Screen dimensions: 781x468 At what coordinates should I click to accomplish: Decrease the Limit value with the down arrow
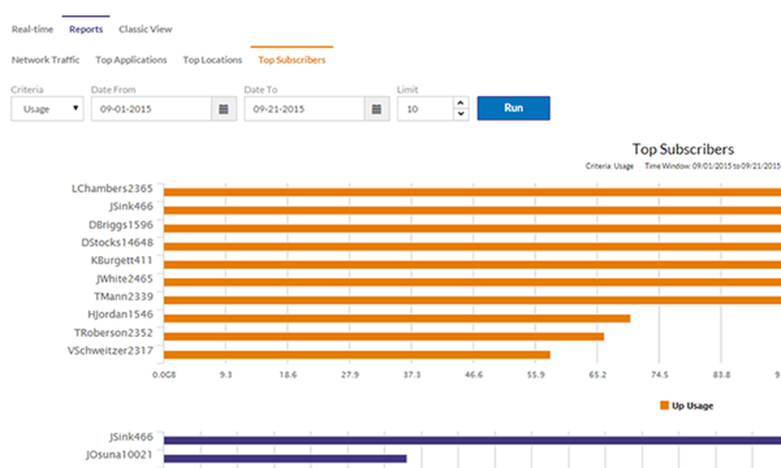[461, 114]
